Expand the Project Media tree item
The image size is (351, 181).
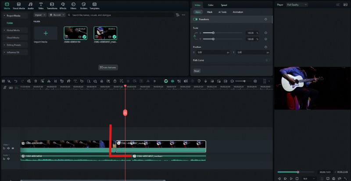[4, 16]
